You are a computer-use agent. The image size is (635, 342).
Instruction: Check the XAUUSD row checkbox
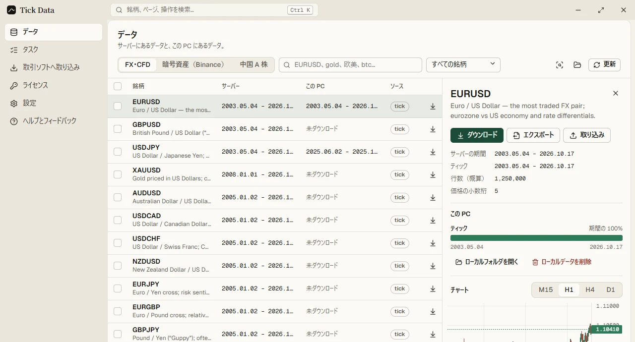118,174
